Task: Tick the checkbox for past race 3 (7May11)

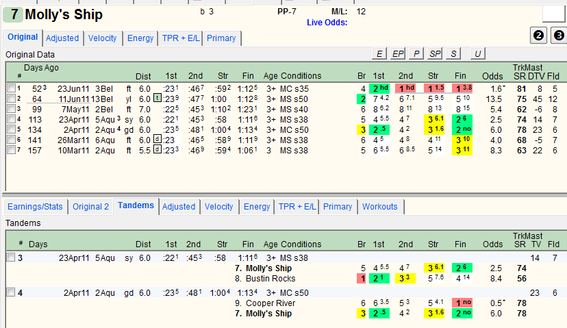Action: [x=11, y=109]
